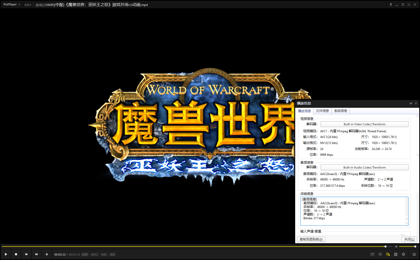Open Built-in Video Codec/Transform decoder selector
Viewport: 420px width, 260px height.
(364, 124)
